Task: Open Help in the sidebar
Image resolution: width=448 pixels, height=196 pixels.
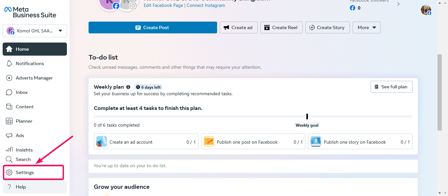Action: [x=35, y=187]
